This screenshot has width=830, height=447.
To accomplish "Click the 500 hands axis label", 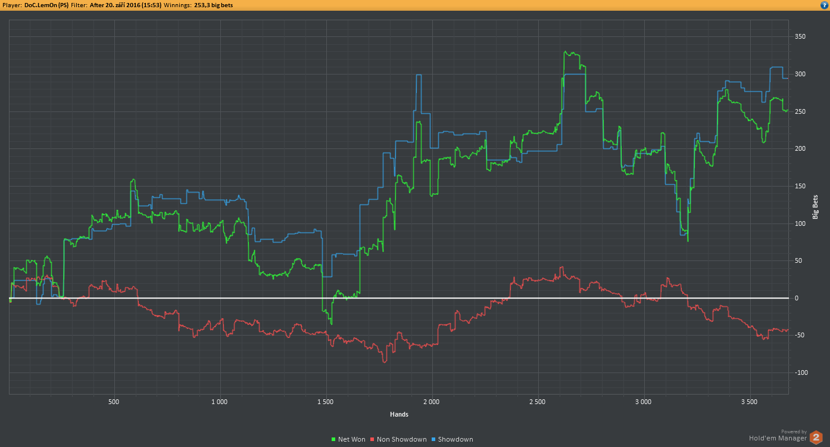I will tap(114, 401).
